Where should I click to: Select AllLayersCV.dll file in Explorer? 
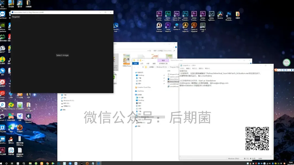coord(173,74)
